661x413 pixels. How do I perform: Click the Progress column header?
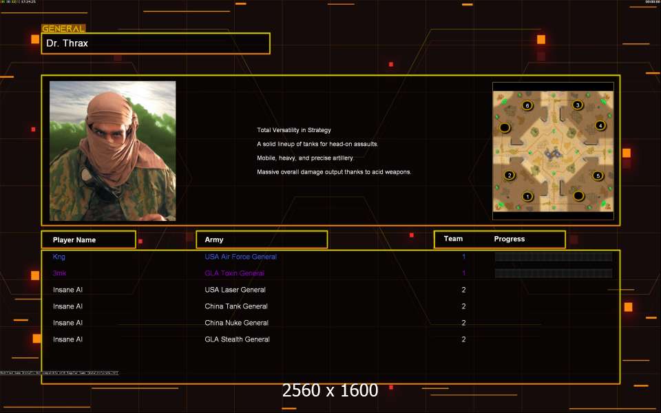(x=510, y=239)
